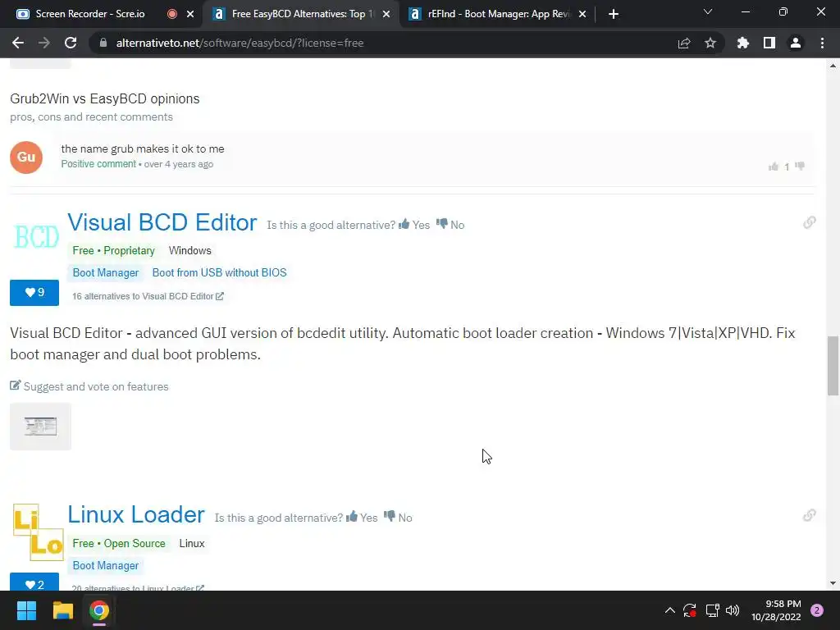840x630 pixels.
Task: Like Visual BCD Editor with 9 hearts button
Action: (x=34, y=293)
